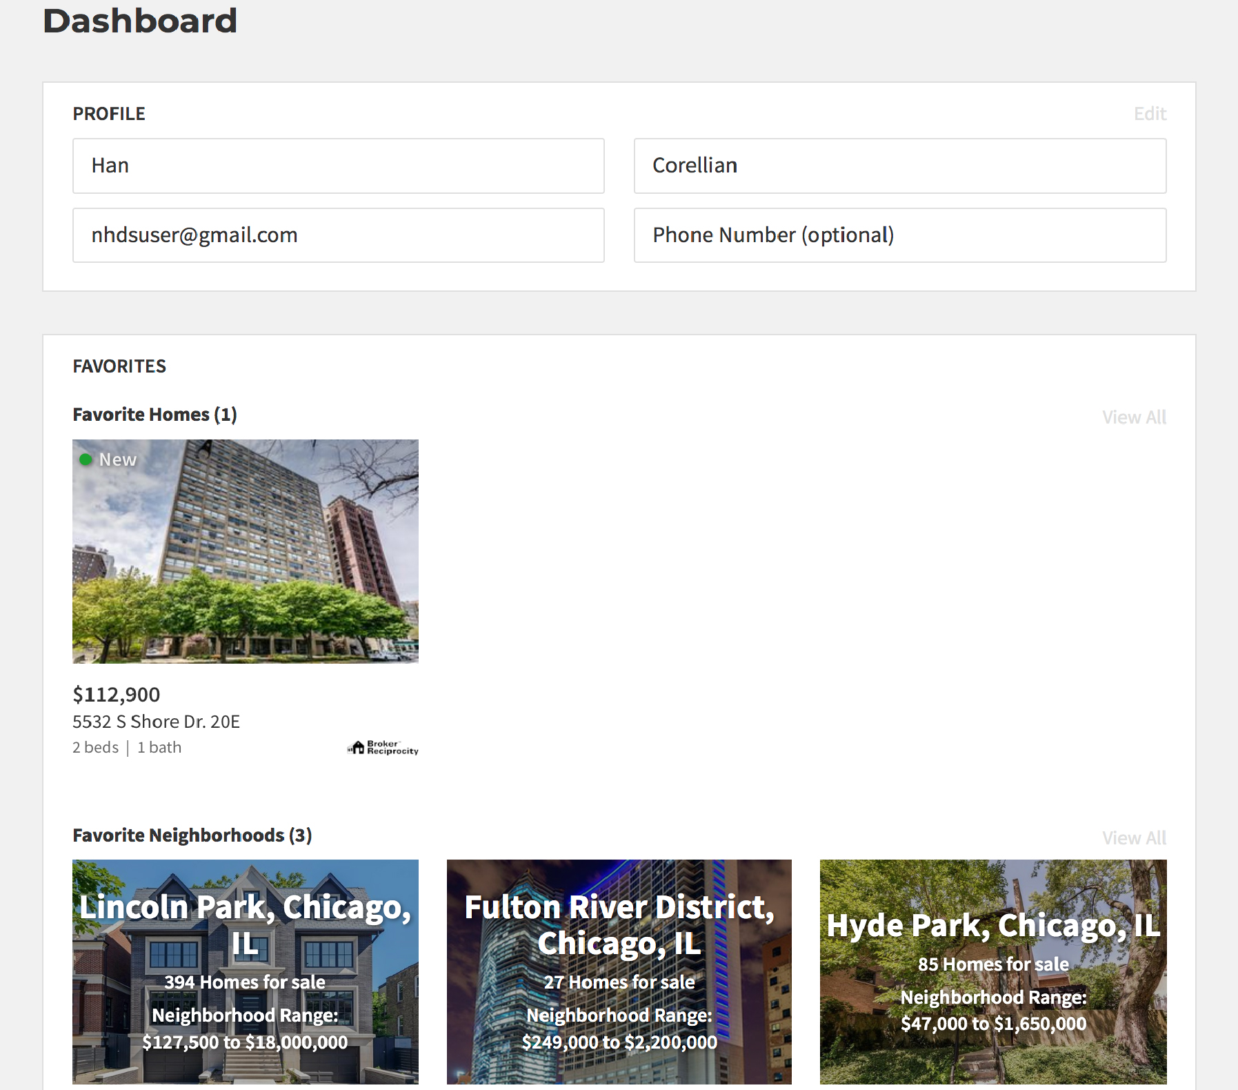The width and height of the screenshot is (1238, 1090).
Task: Click the $112,900 listing price
Action: coord(116,695)
